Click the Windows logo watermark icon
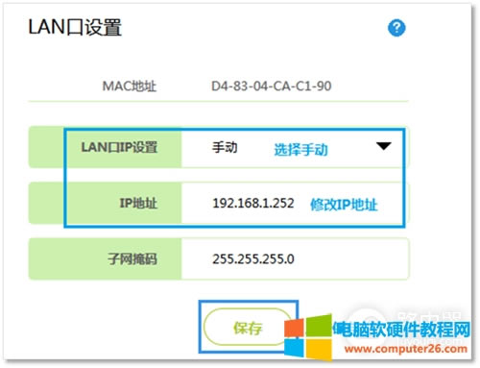 (308, 337)
